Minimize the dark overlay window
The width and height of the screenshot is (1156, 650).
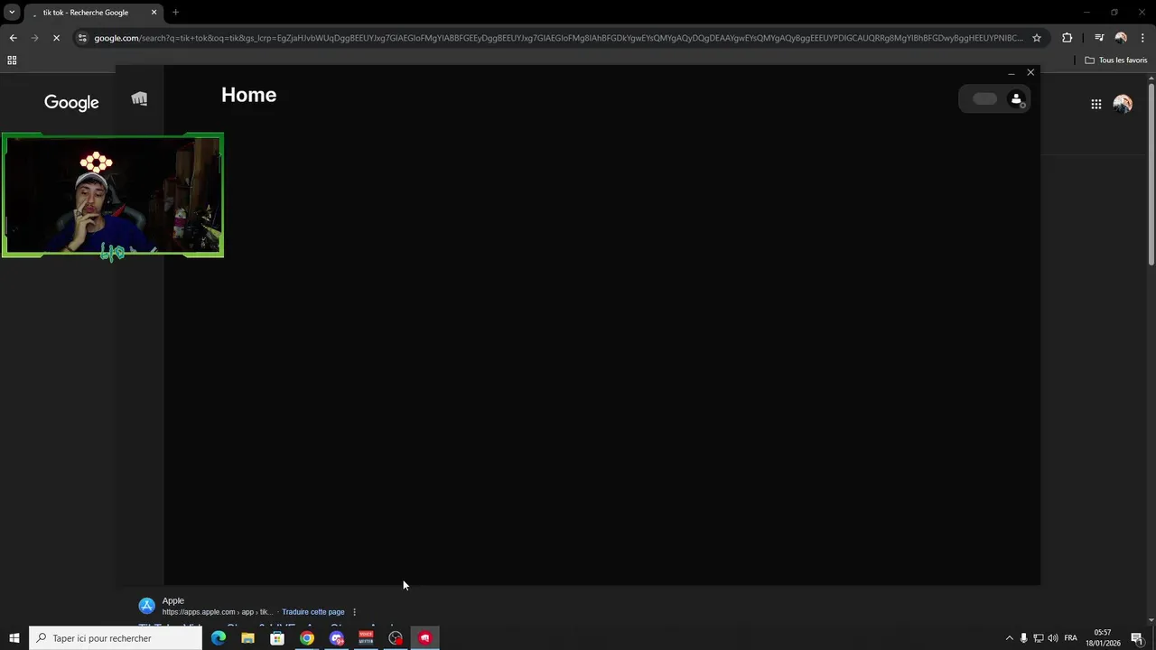point(1011,72)
